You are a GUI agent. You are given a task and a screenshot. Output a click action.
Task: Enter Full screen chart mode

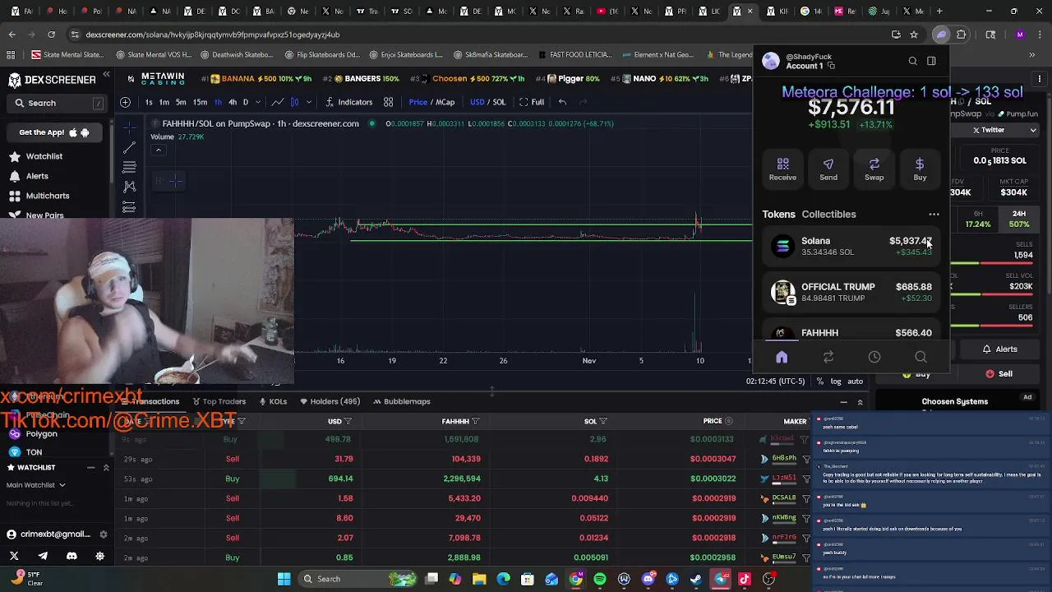coord(532,102)
